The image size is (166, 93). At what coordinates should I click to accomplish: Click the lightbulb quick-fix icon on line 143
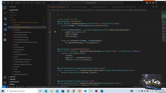coord(55,32)
